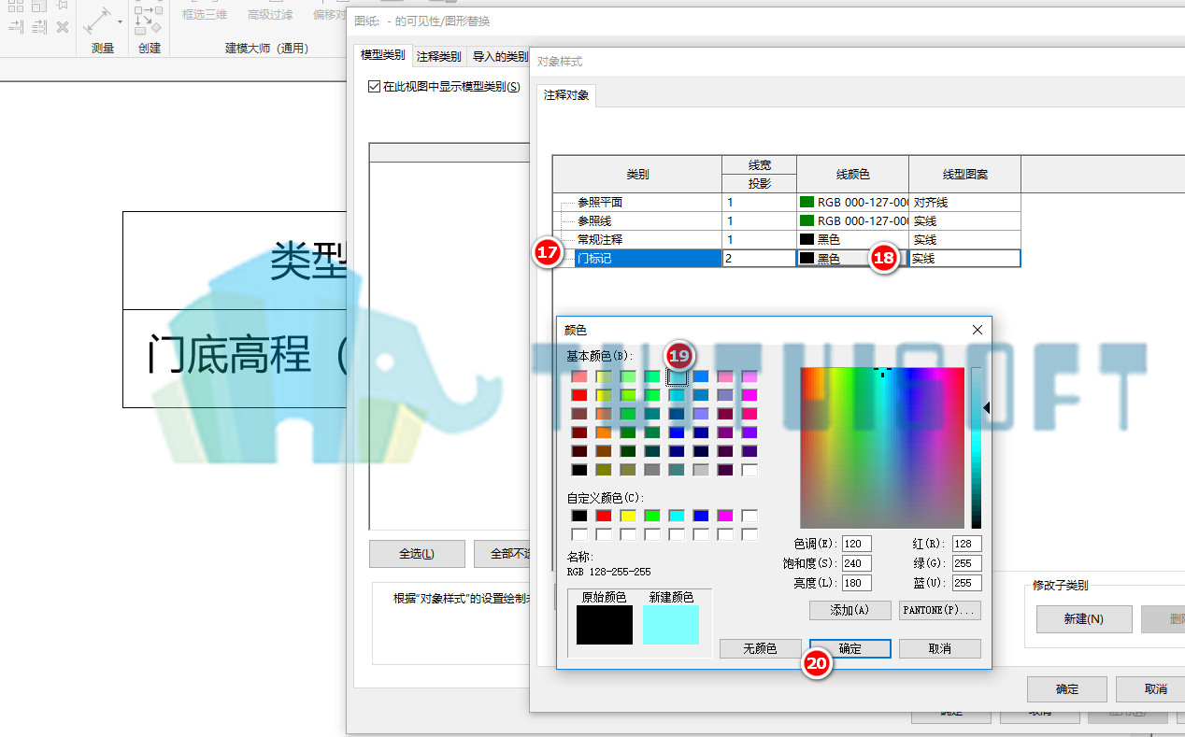Click the 高级过滤 ribbon command
This screenshot has width=1185, height=737.
270,14
